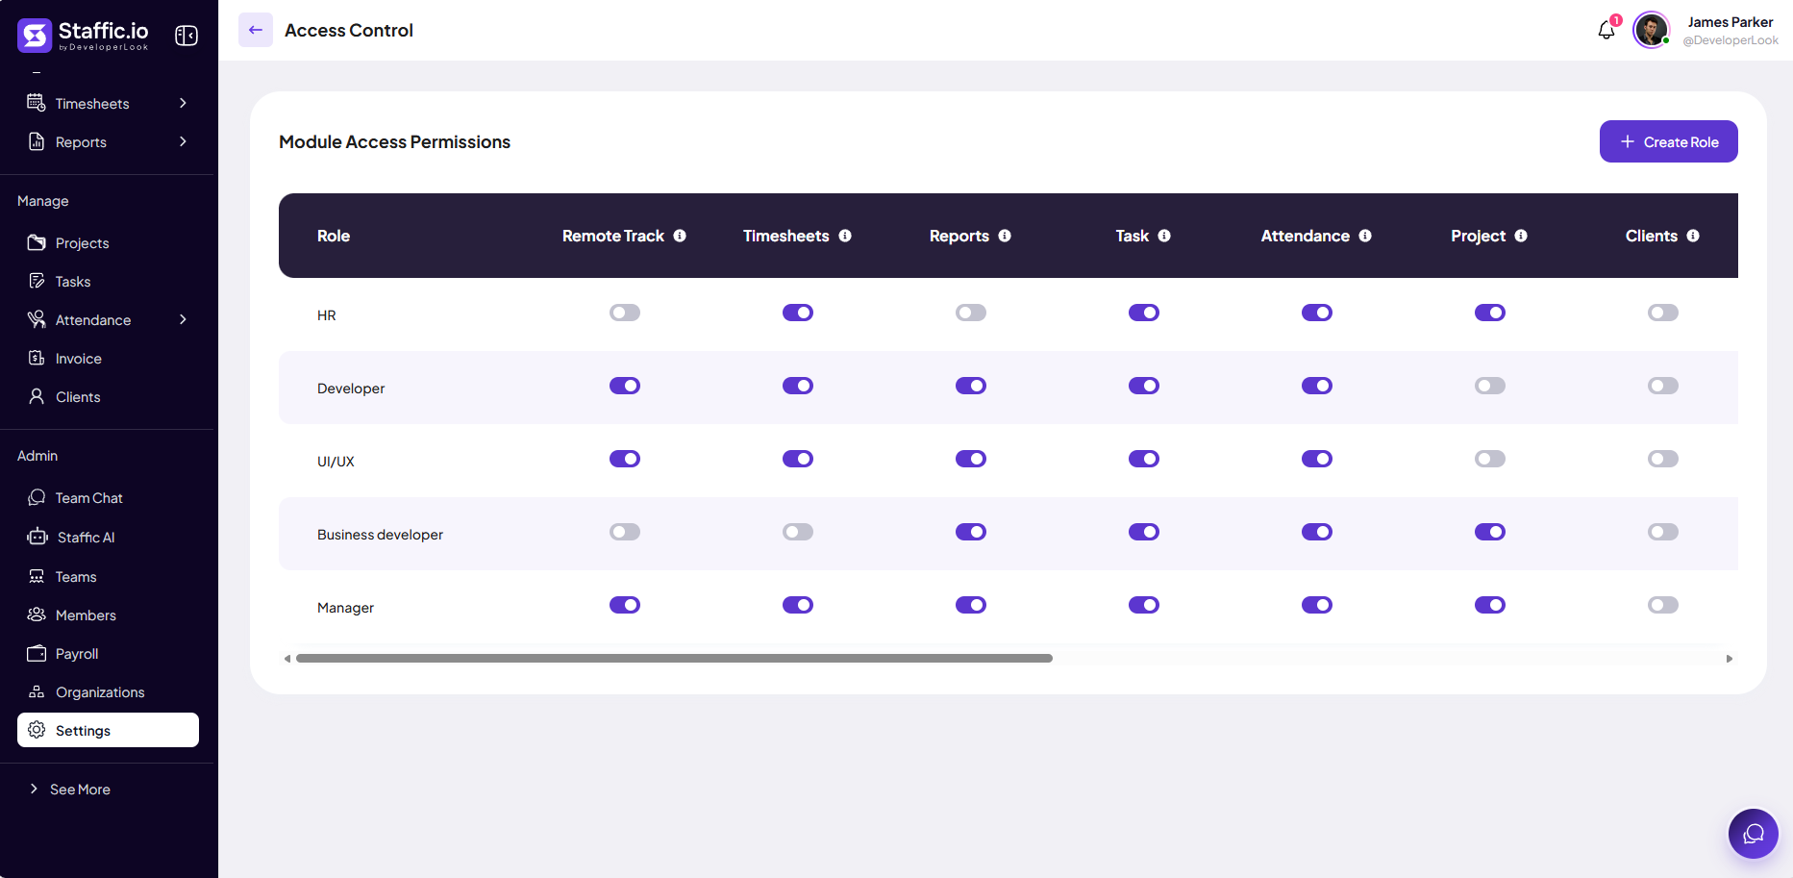
Task: Click the Create Role button
Action: click(1669, 141)
